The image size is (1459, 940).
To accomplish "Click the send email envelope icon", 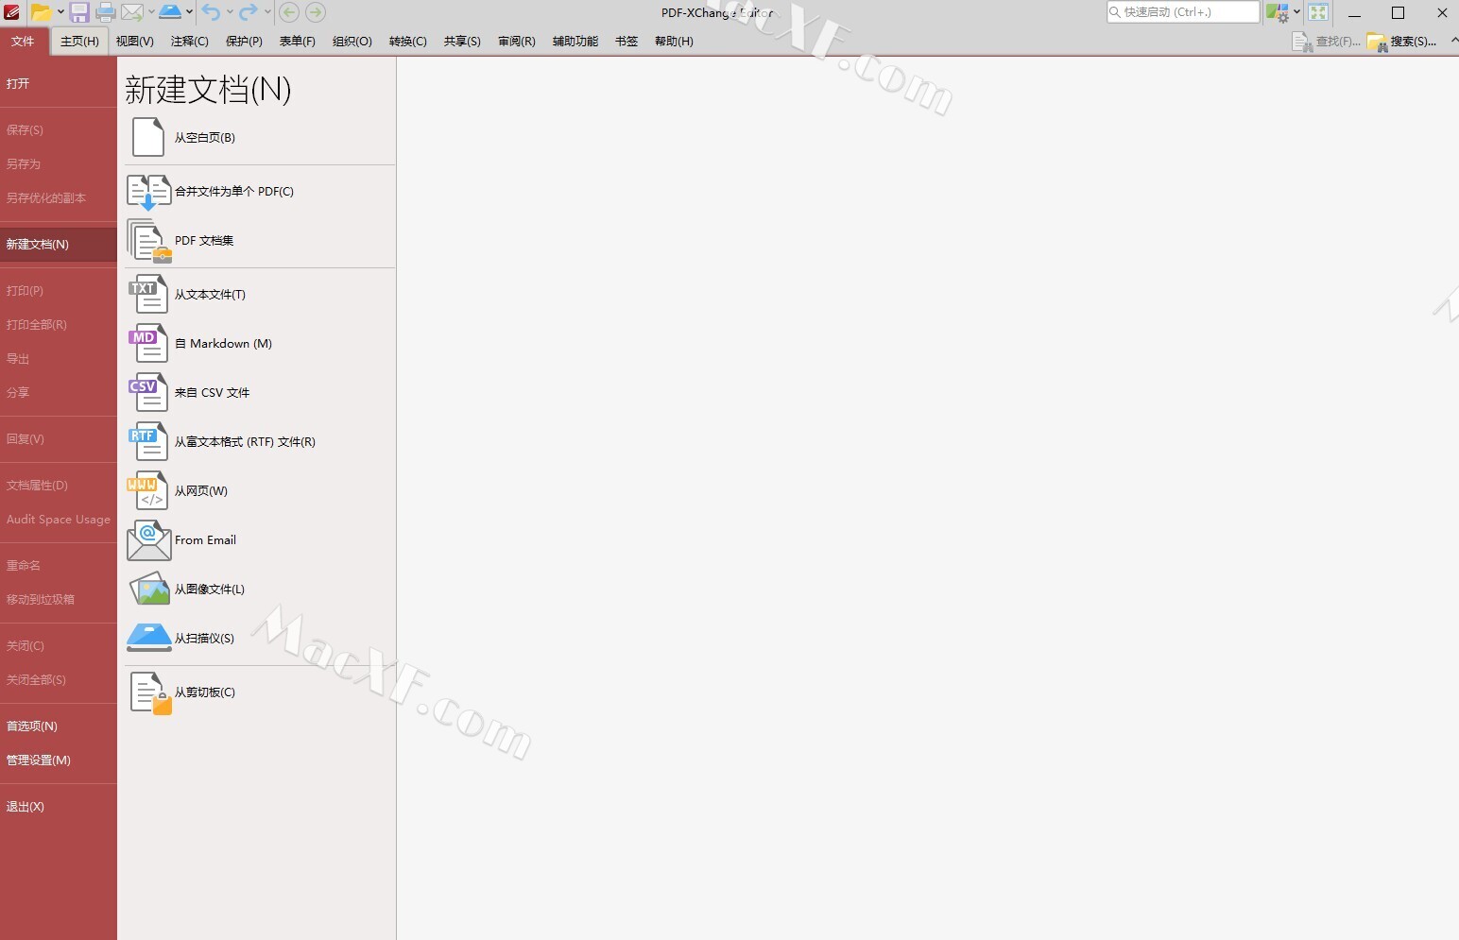I will coord(133,12).
